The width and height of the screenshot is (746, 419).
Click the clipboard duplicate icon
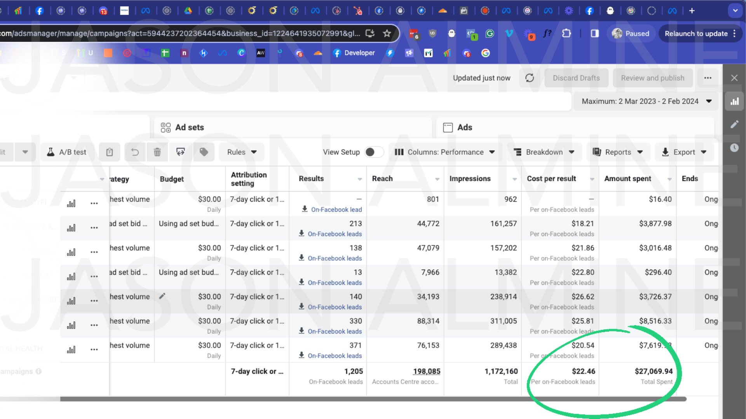tap(110, 152)
